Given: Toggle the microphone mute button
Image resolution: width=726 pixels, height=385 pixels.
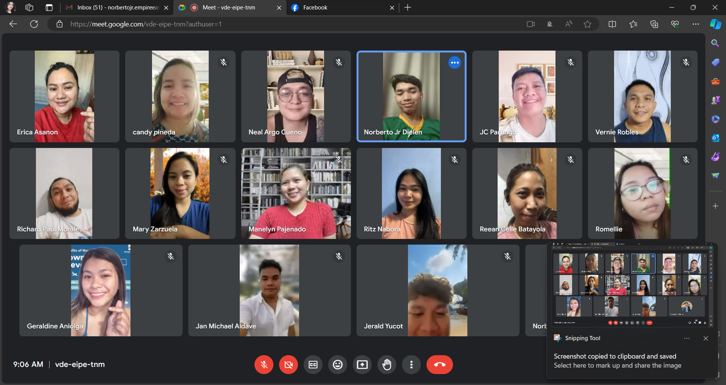Looking at the screenshot, I should (264, 365).
